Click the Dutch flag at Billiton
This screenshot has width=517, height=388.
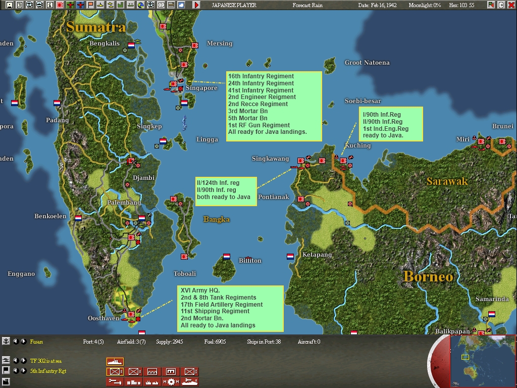227,256
